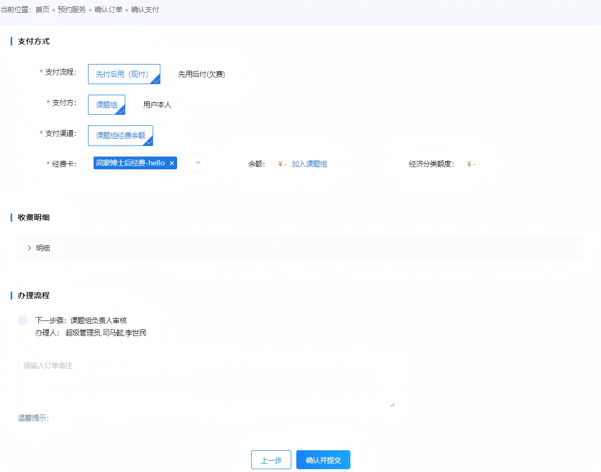The height and width of the screenshot is (472, 601).
Task: Open the 经费卡 dropdown arrow
Action: tap(198, 163)
